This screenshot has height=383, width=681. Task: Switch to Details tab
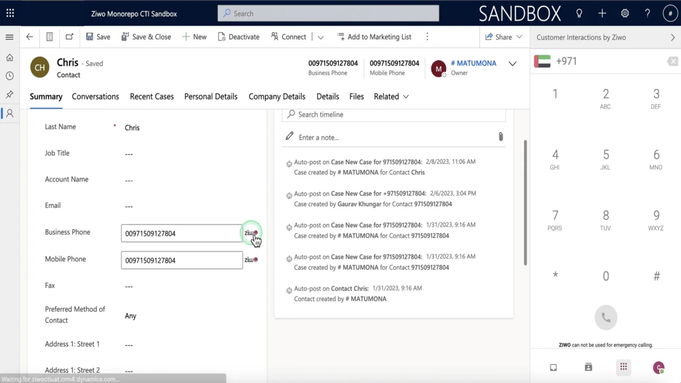(x=328, y=96)
